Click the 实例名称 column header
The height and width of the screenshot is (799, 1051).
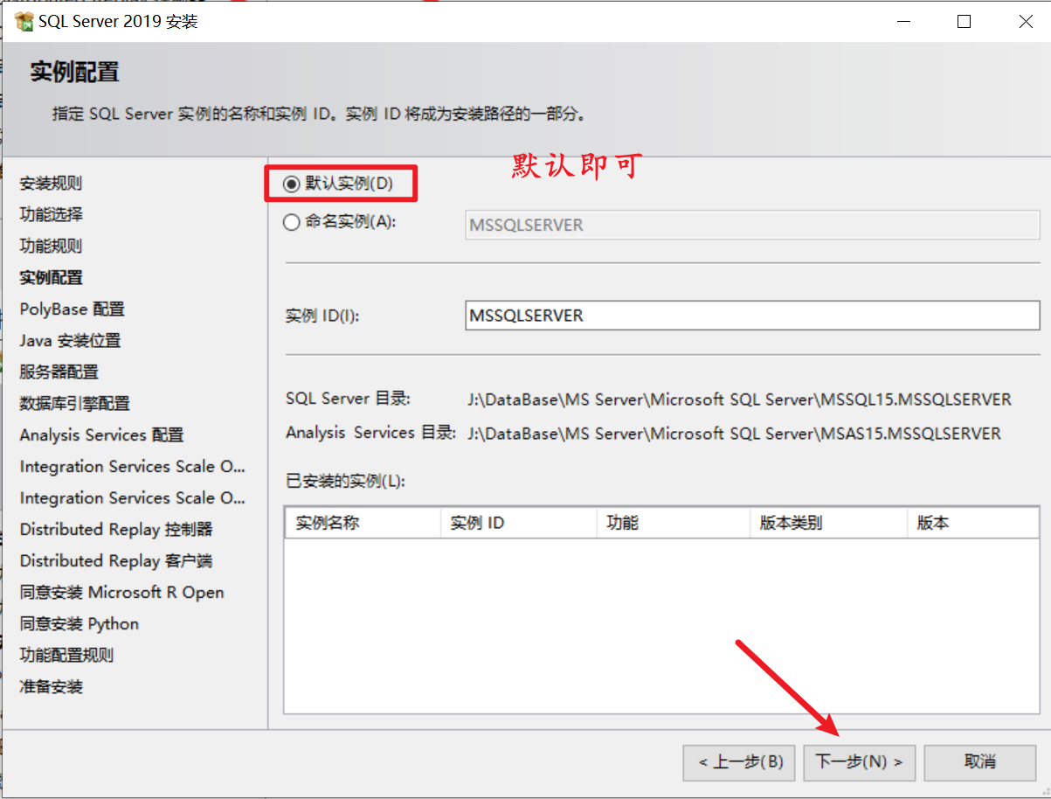(x=328, y=524)
